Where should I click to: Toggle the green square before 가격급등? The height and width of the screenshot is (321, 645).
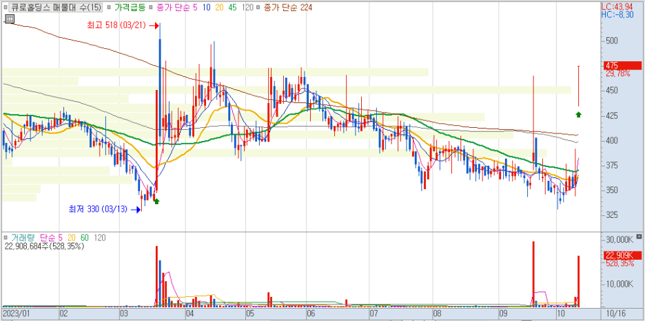coord(110,7)
